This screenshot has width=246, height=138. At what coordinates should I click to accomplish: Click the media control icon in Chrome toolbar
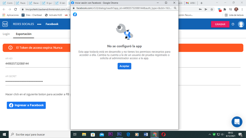(230, 9)
